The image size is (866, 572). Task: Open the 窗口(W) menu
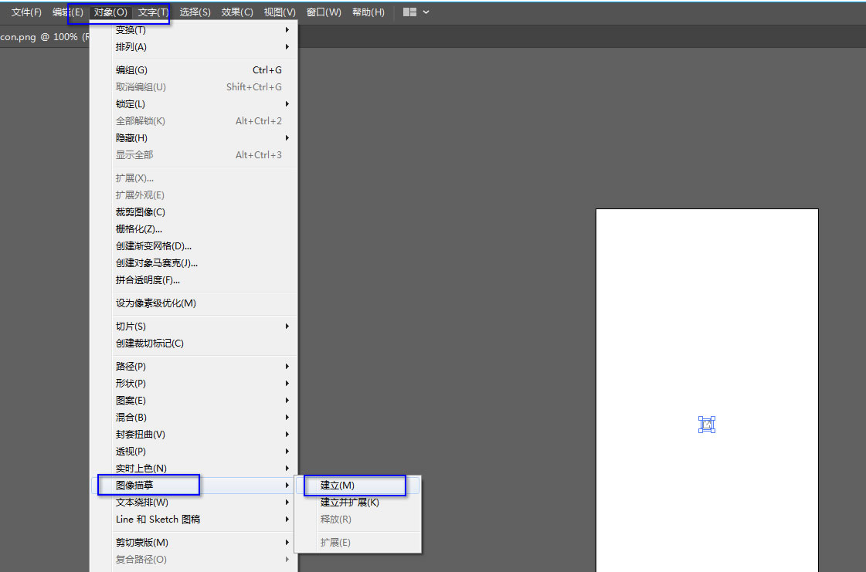tap(324, 12)
